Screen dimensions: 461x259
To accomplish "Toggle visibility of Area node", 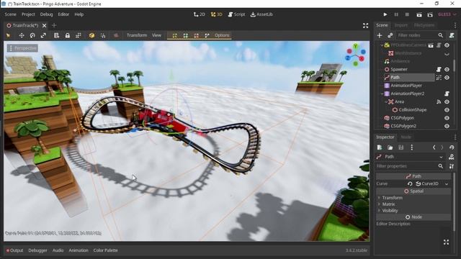I will pyautogui.click(x=447, y=102).
